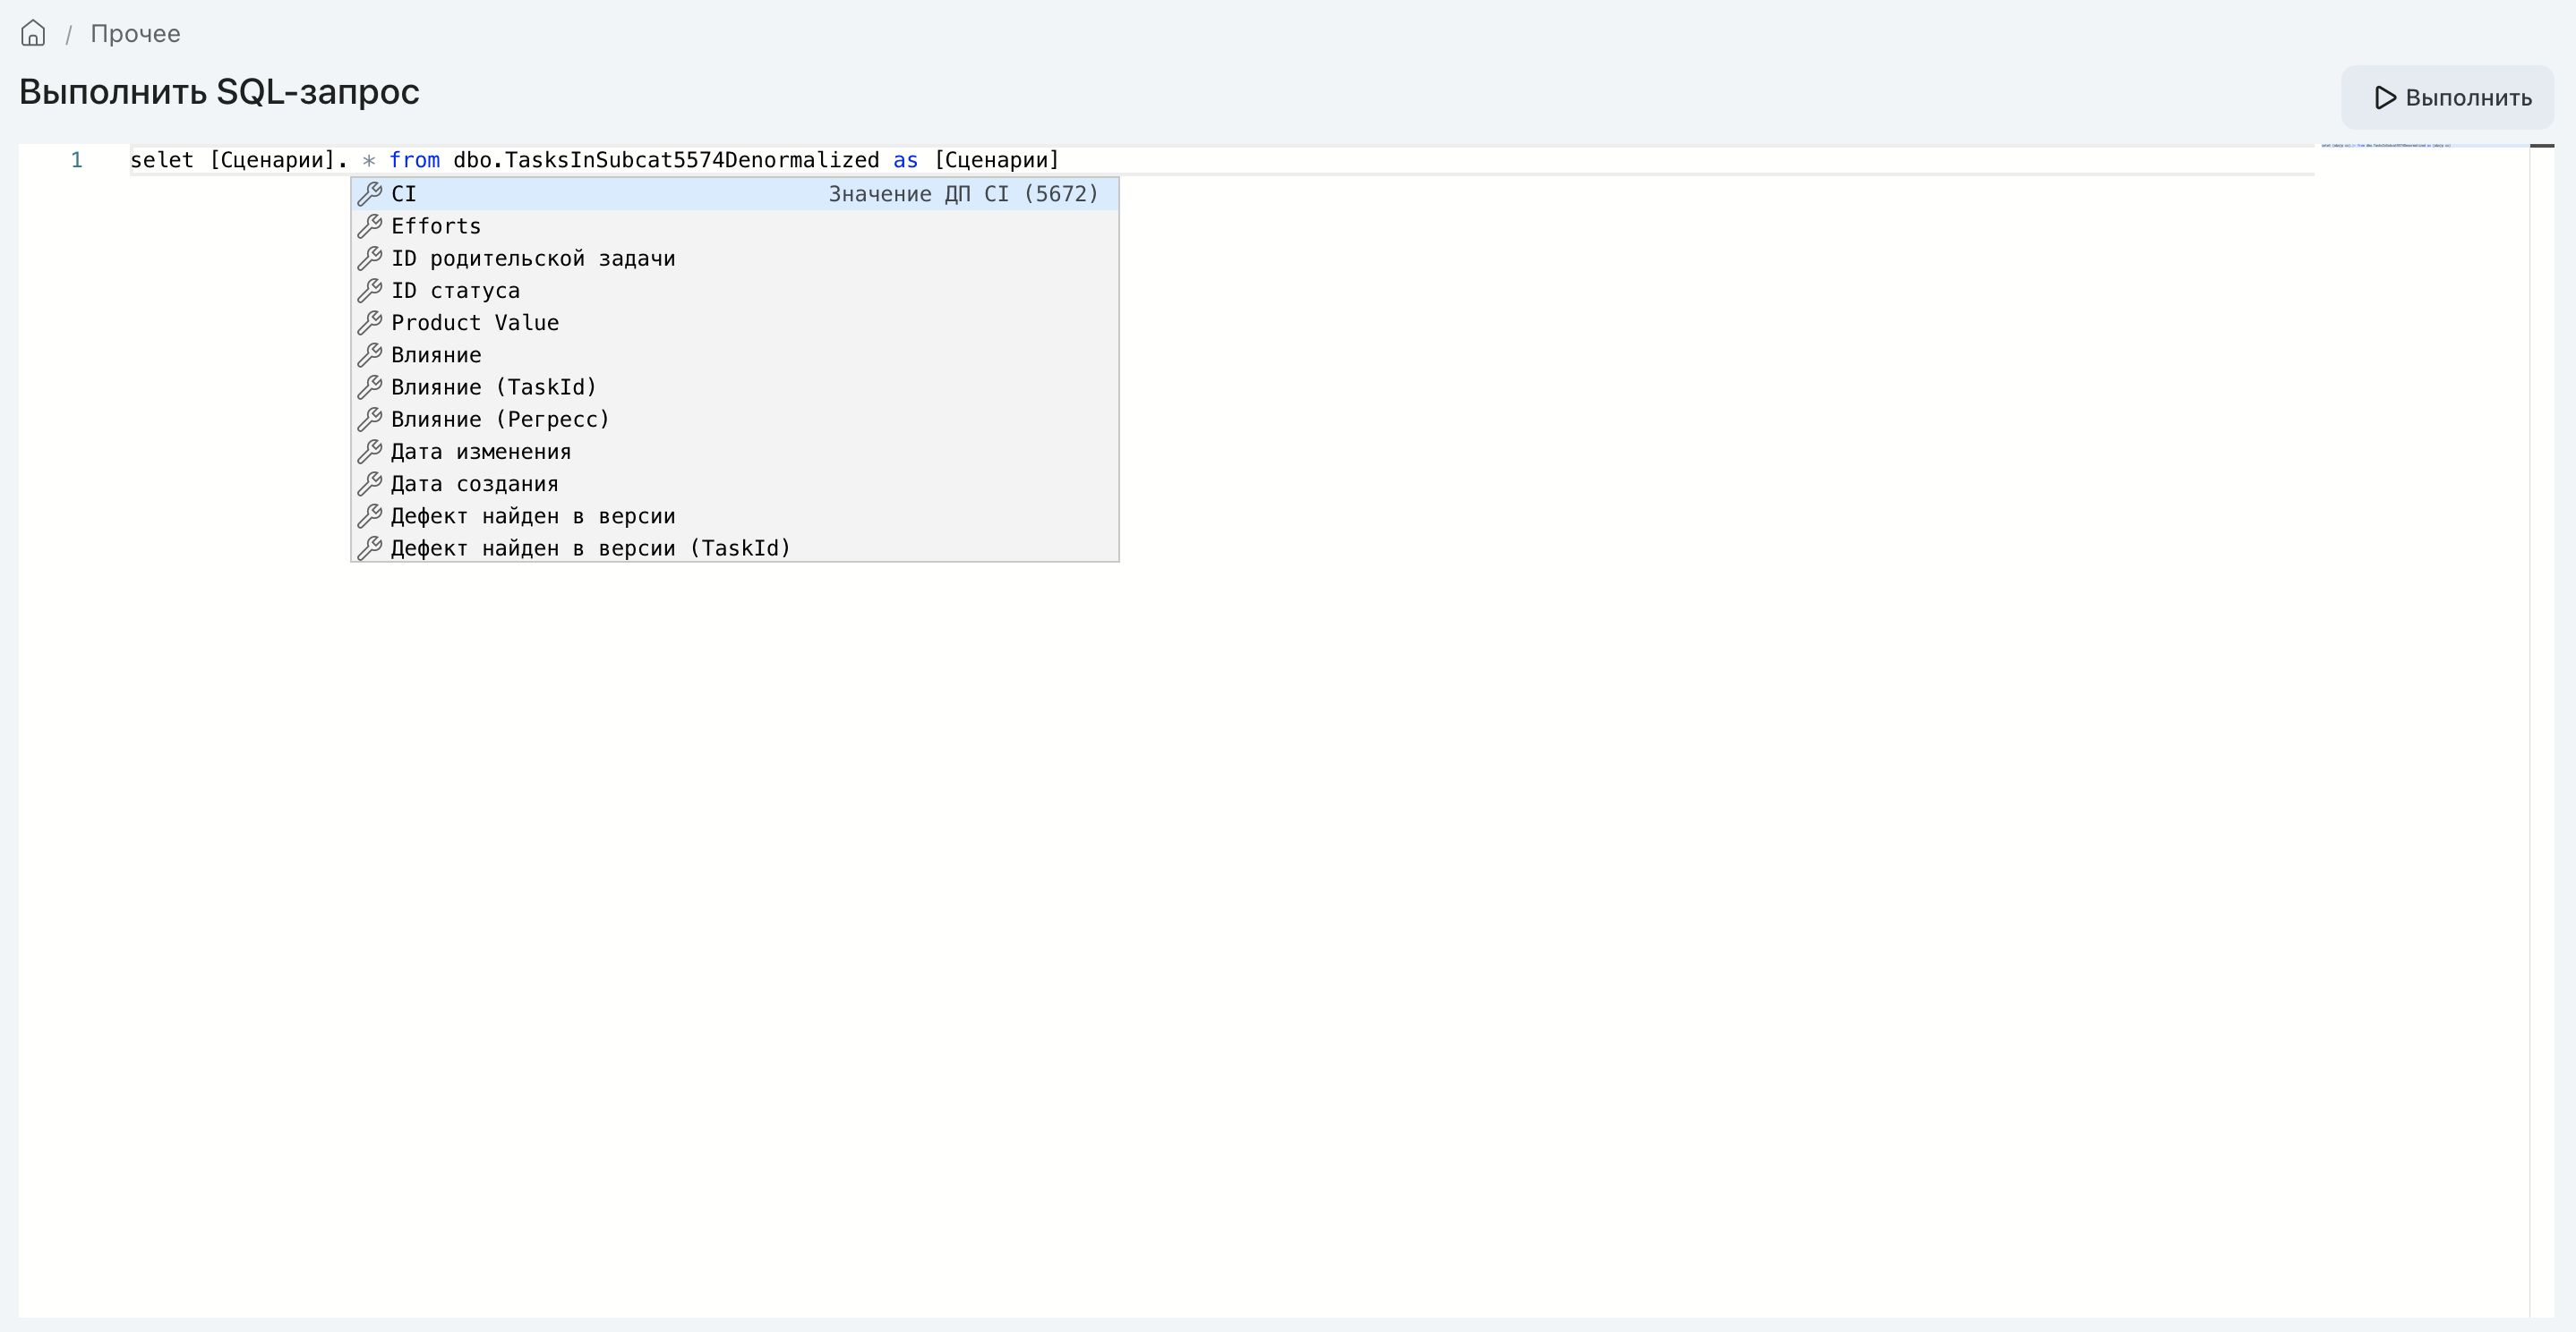Click dbo.TasksInSubcat5574Denormalized table name
Viewport: 2576px width, 1332px height.
click(666, 160)
